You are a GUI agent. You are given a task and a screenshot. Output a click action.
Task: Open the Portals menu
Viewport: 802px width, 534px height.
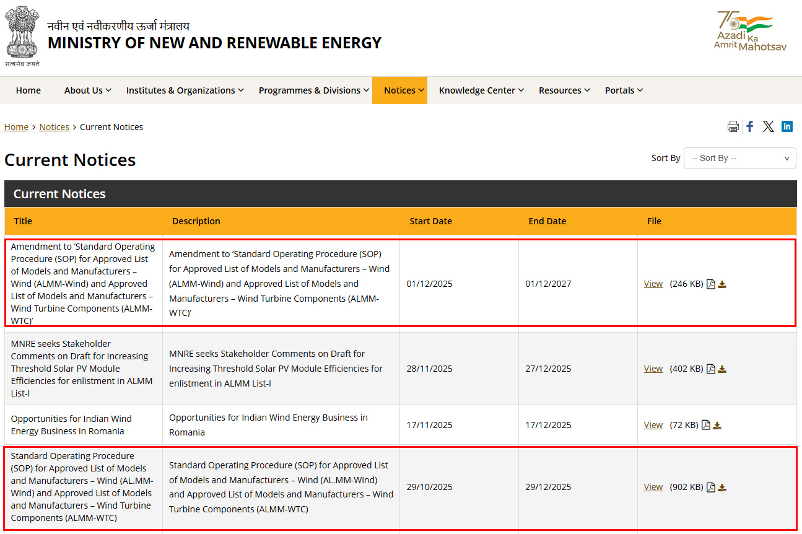624,90
